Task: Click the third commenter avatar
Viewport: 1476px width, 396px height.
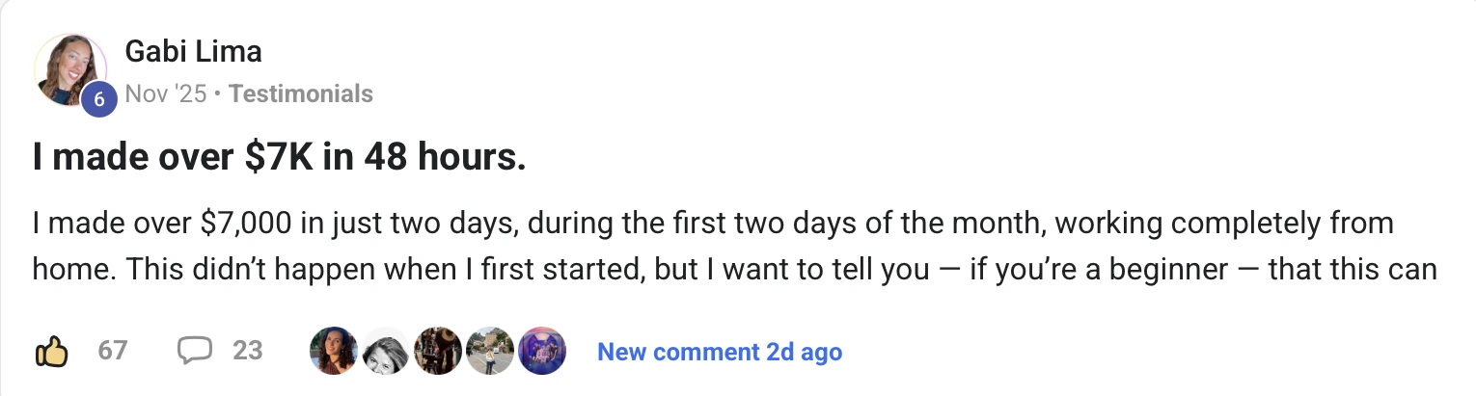Action: pyautogui.click(x=437, y=352)
